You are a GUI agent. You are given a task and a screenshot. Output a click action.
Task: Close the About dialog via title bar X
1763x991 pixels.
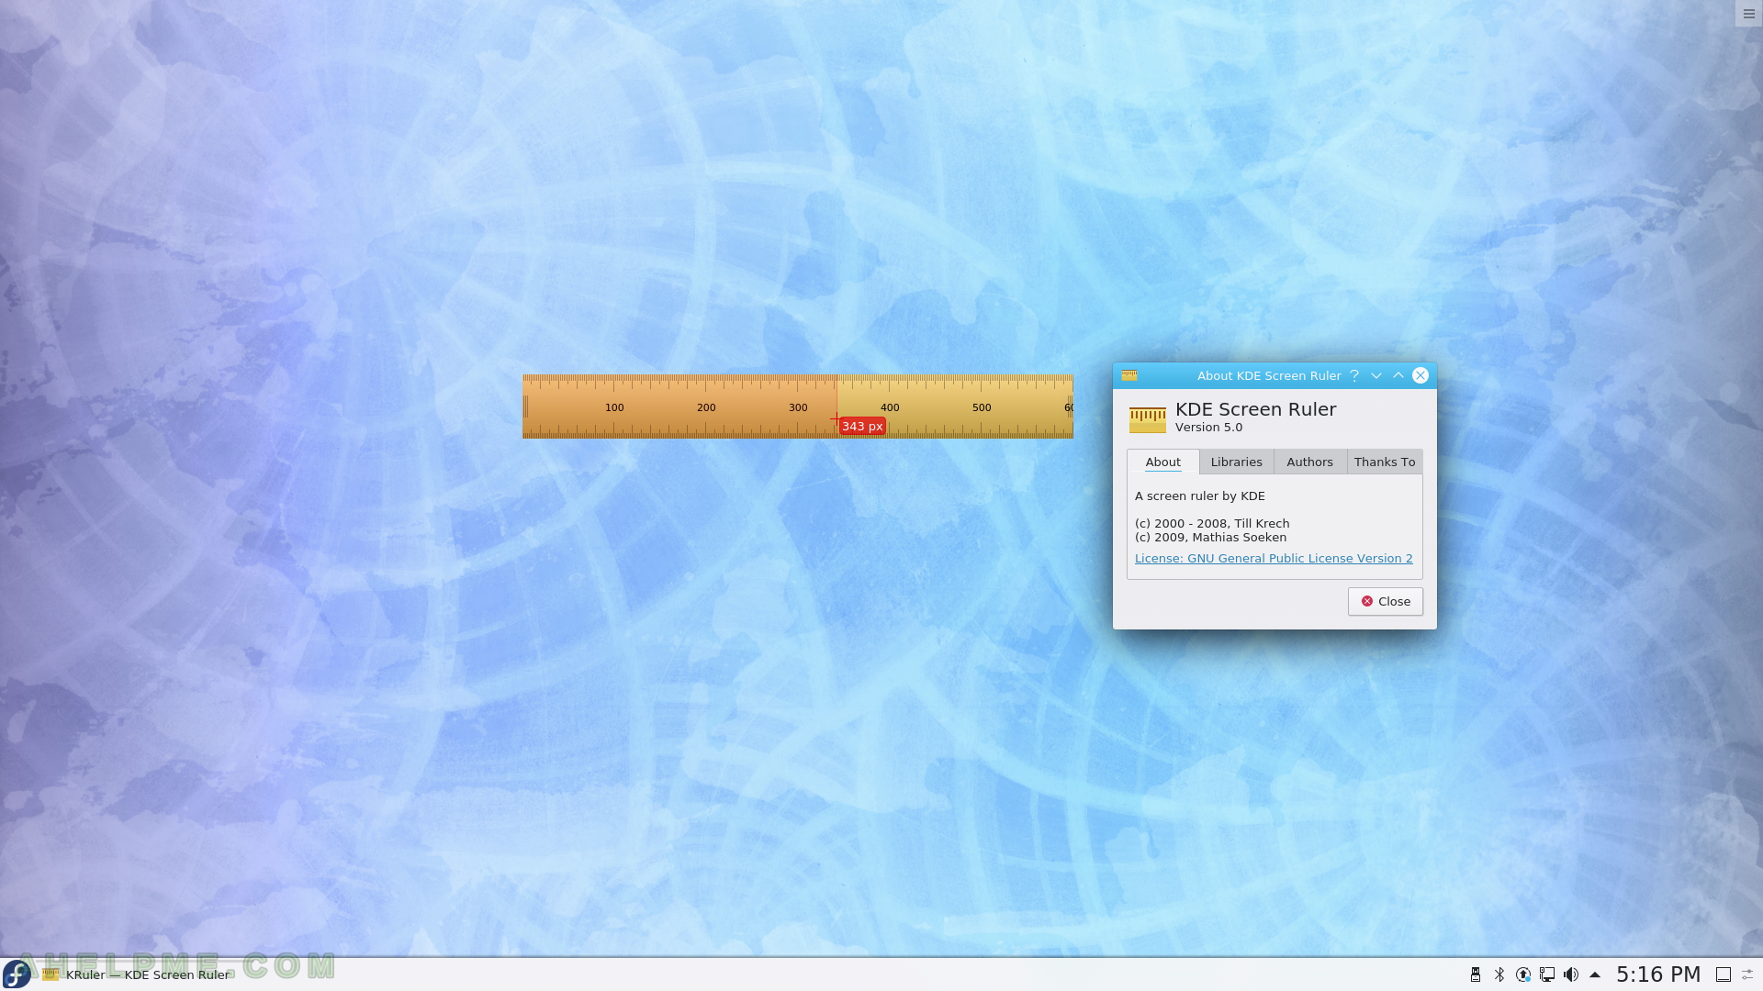[1421, 375]
